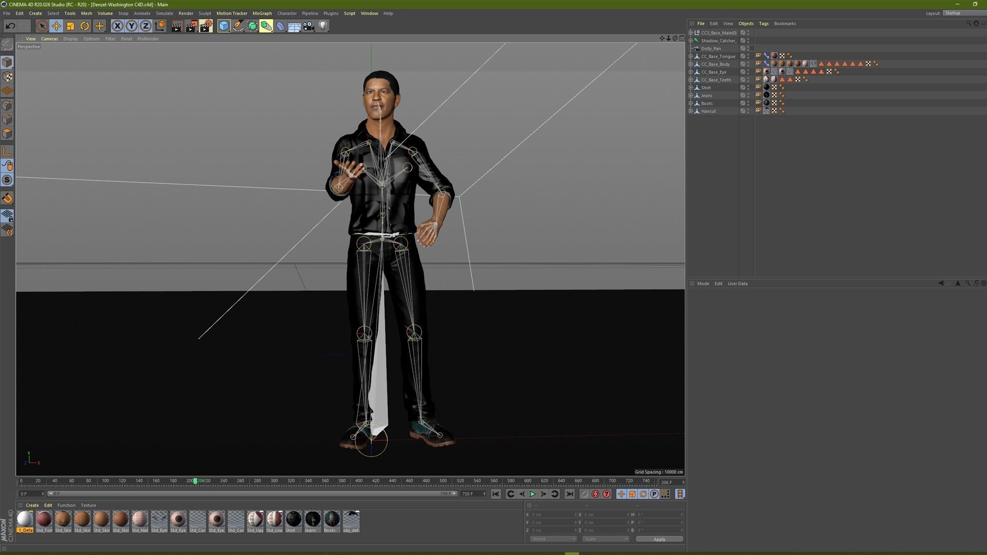Add a Cube primitive object
The width and height of the screenshot is (987, 555).
[x=224, y=26]
